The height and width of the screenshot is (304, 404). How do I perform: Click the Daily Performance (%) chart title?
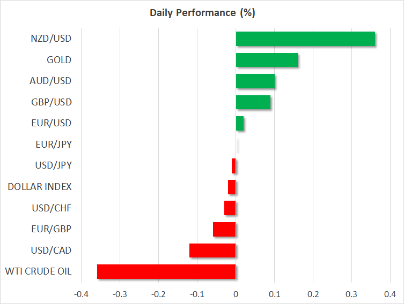202,13
